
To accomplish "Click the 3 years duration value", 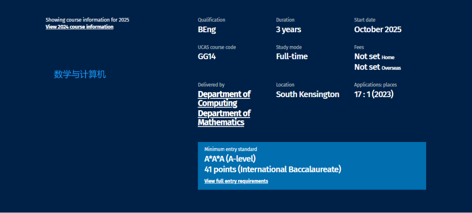I will point(288,30).
